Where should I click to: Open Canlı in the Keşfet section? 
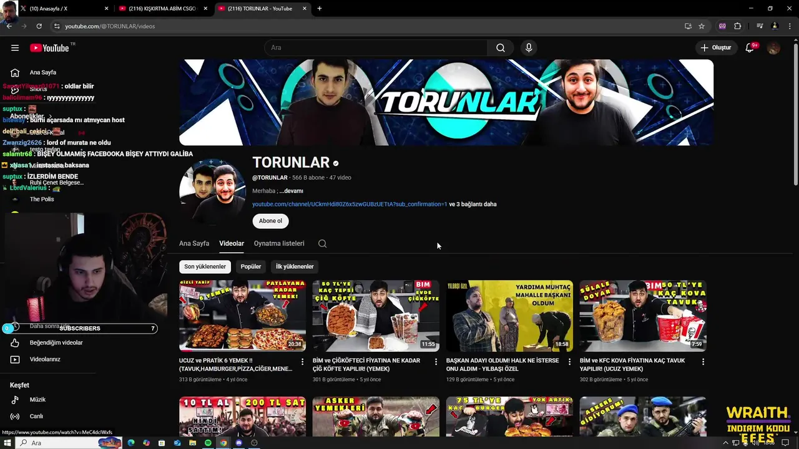pyautogui.click(x=36, y=417)
